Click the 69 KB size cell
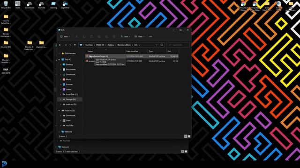The height and width of the screenshot is (168, 300). point(175,61)
